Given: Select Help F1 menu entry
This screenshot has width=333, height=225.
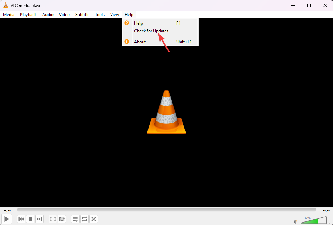Looking at the screenshot, I should coord(160,23).
